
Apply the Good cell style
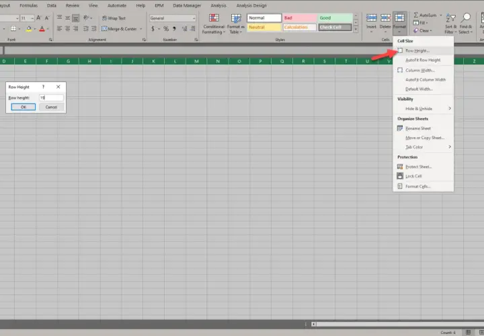point(335,18)
